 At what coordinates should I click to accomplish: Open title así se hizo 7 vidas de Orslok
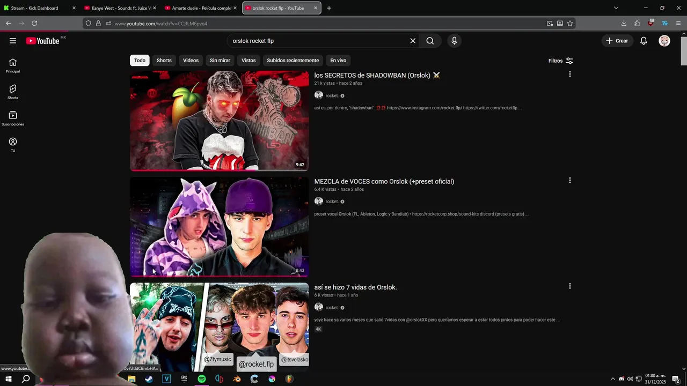pyautogui.click(x=356, y=287)
